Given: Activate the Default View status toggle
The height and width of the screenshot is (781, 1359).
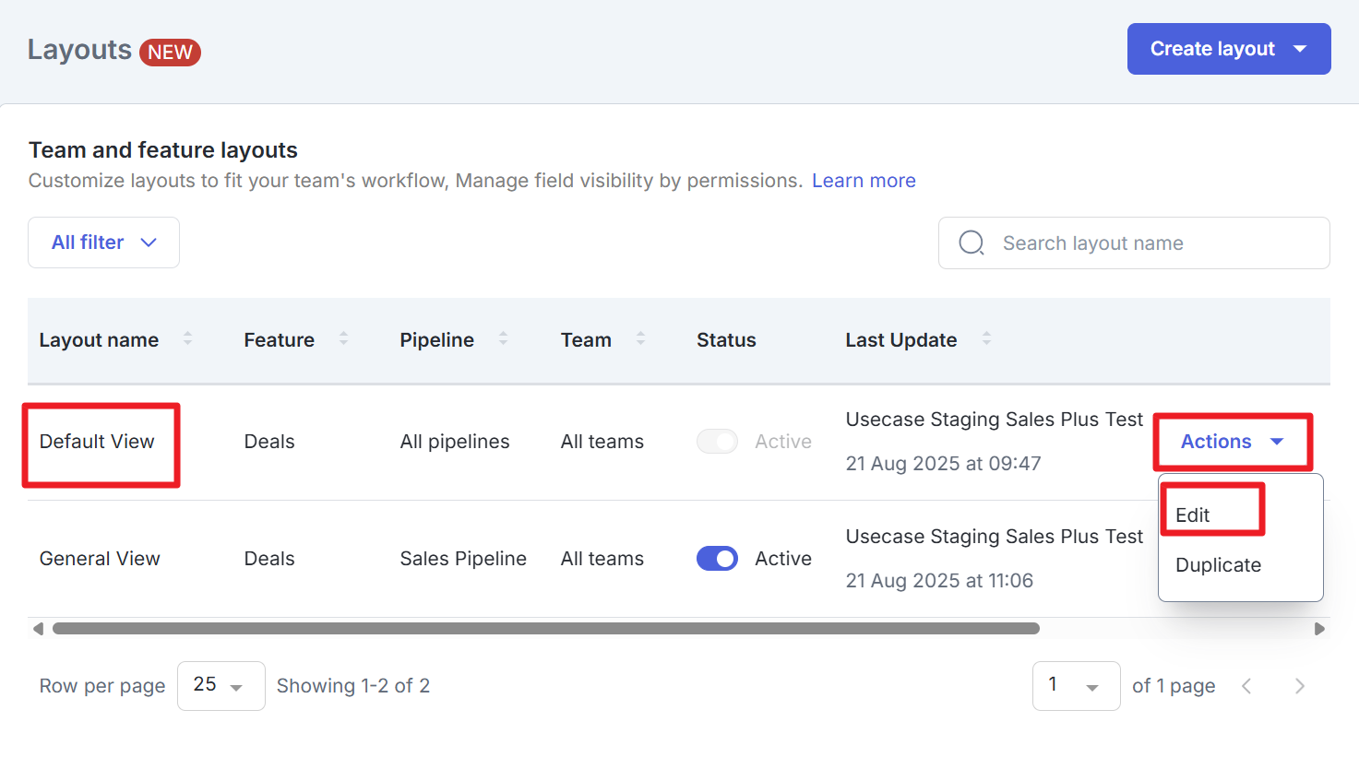Looking at the screenshot, I should click(x=717, y=441).
